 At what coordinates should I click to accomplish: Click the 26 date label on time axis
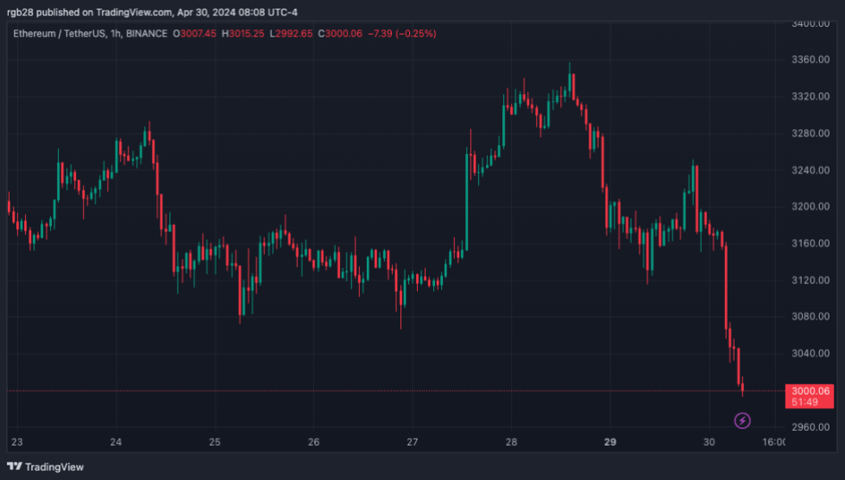tap(313, 442)
